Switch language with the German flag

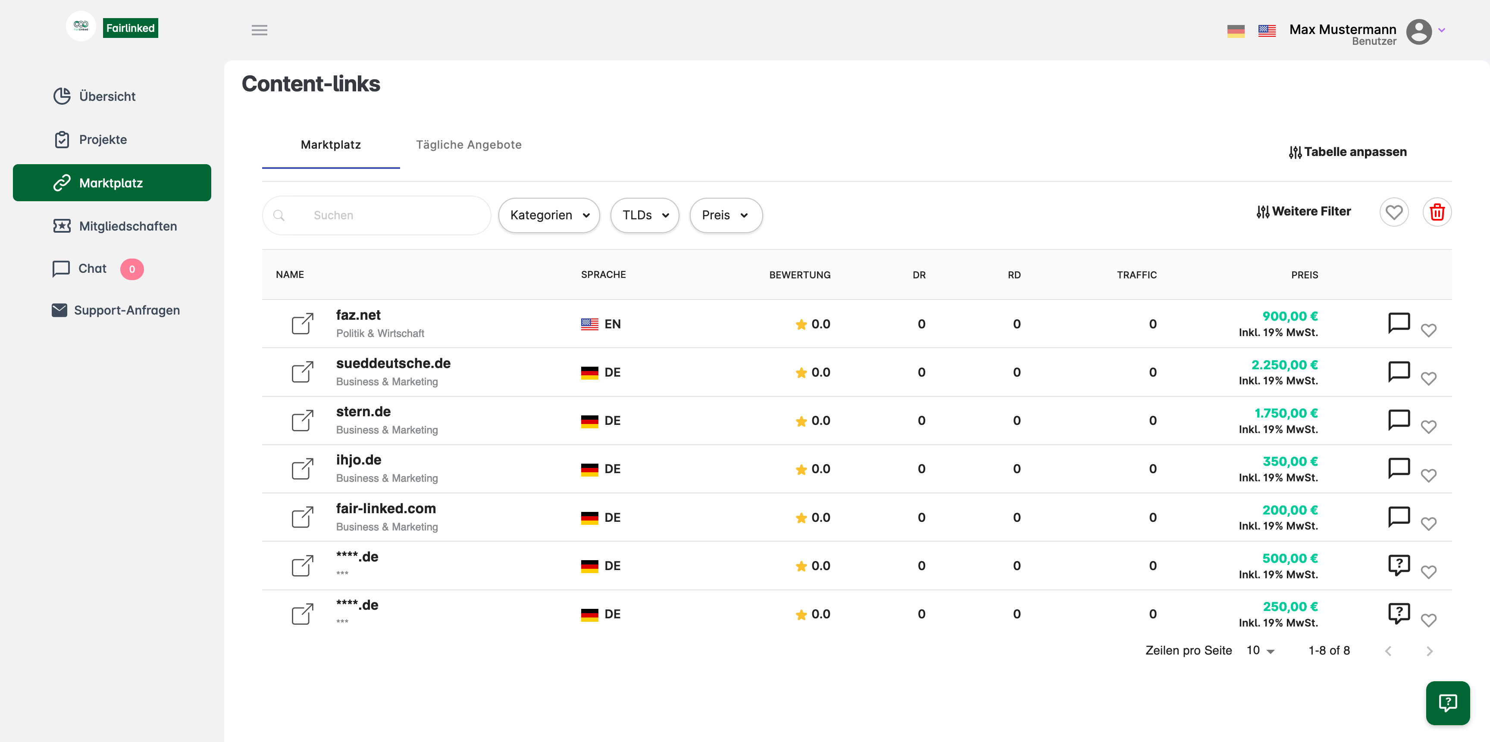click(x=1236, y=31)
